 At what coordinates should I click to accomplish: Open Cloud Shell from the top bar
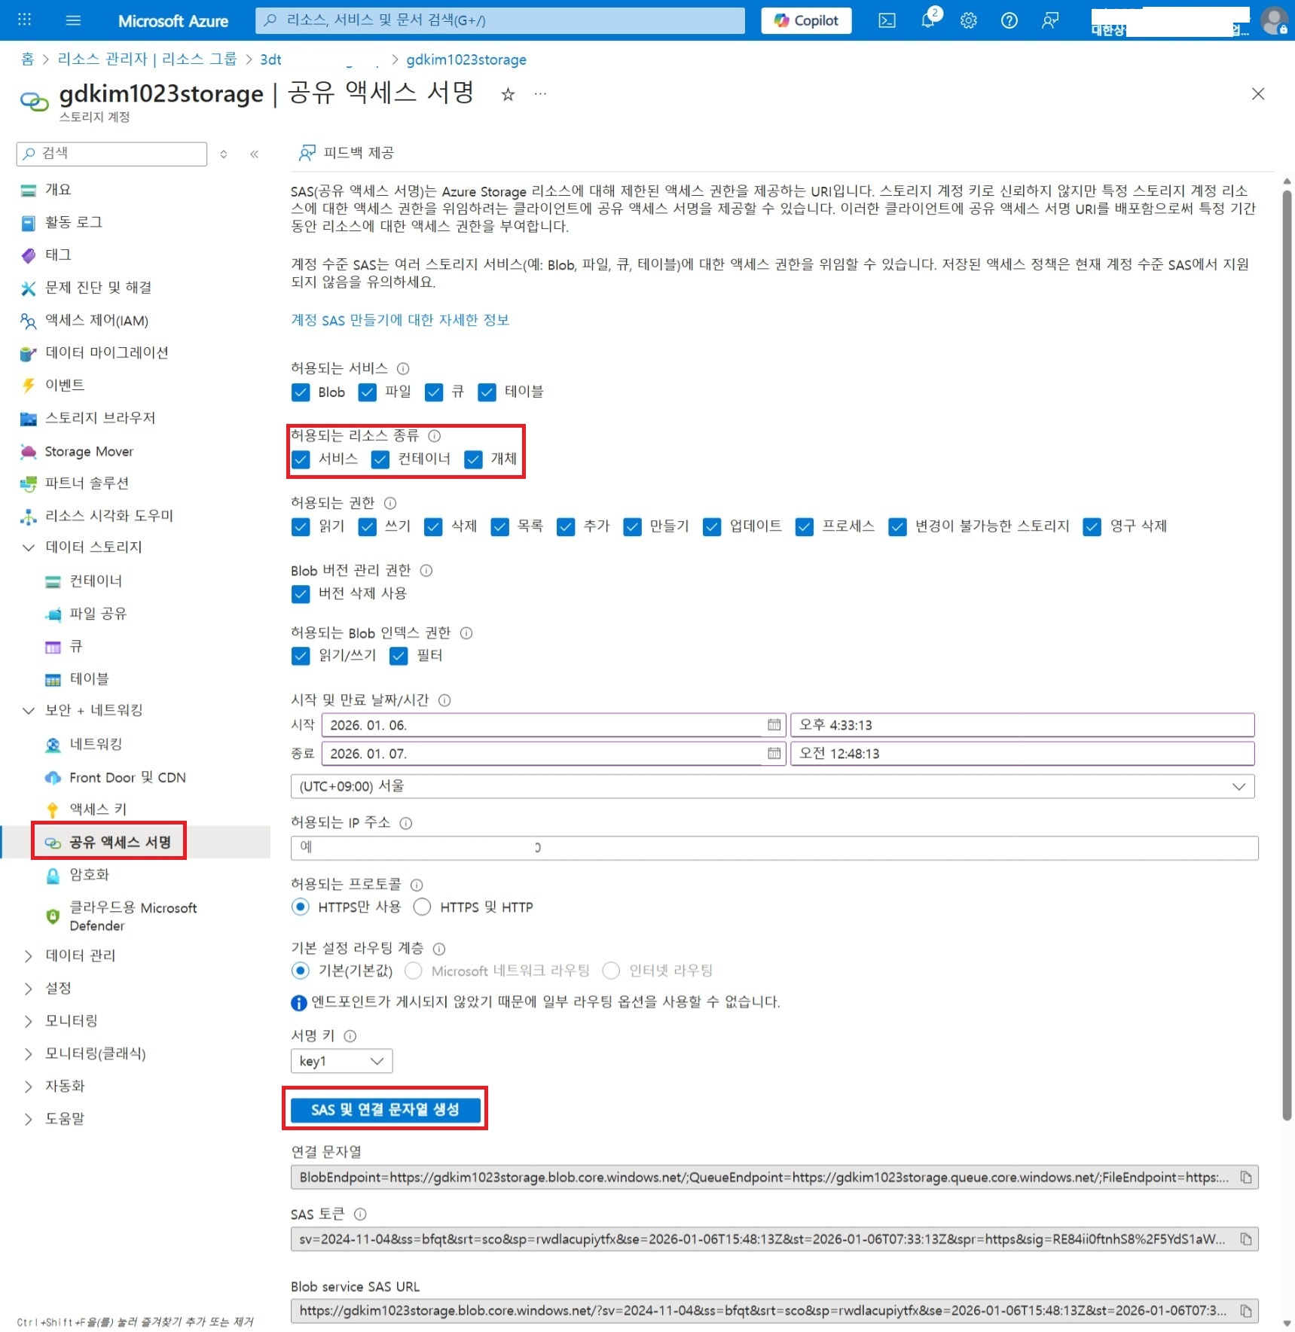(887, 20)
